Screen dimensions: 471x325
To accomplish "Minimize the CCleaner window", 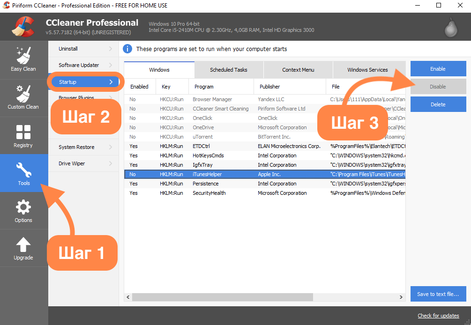I will click(417, 6).
